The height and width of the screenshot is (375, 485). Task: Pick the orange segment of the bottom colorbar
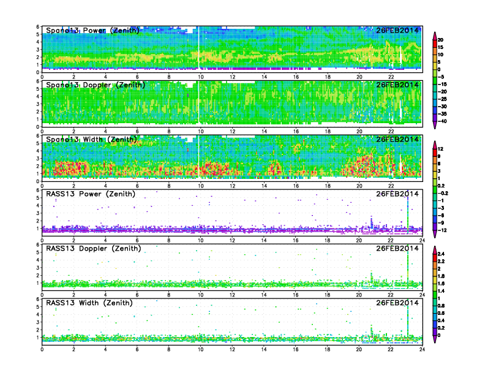tap(435, 265)
